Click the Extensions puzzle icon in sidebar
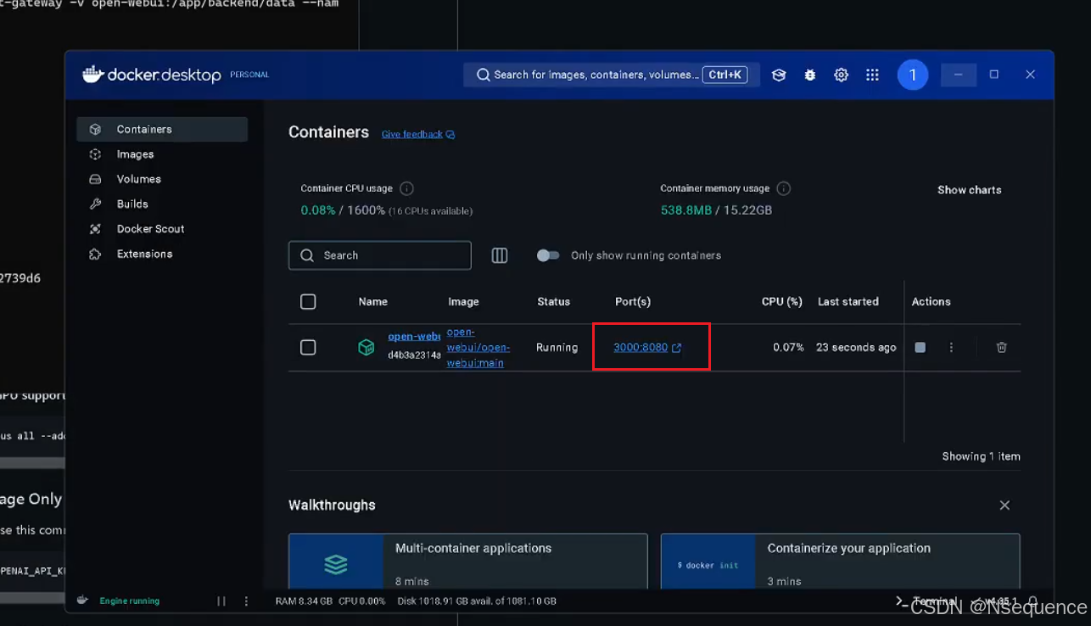The width and height of the screenshot is (1091, 626). (x=95, y=254)
